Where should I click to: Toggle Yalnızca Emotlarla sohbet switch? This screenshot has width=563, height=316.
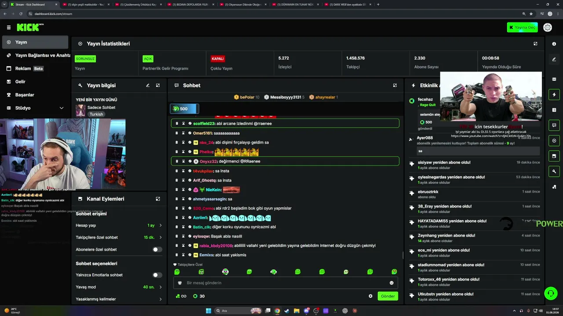(x=157, y=275)
